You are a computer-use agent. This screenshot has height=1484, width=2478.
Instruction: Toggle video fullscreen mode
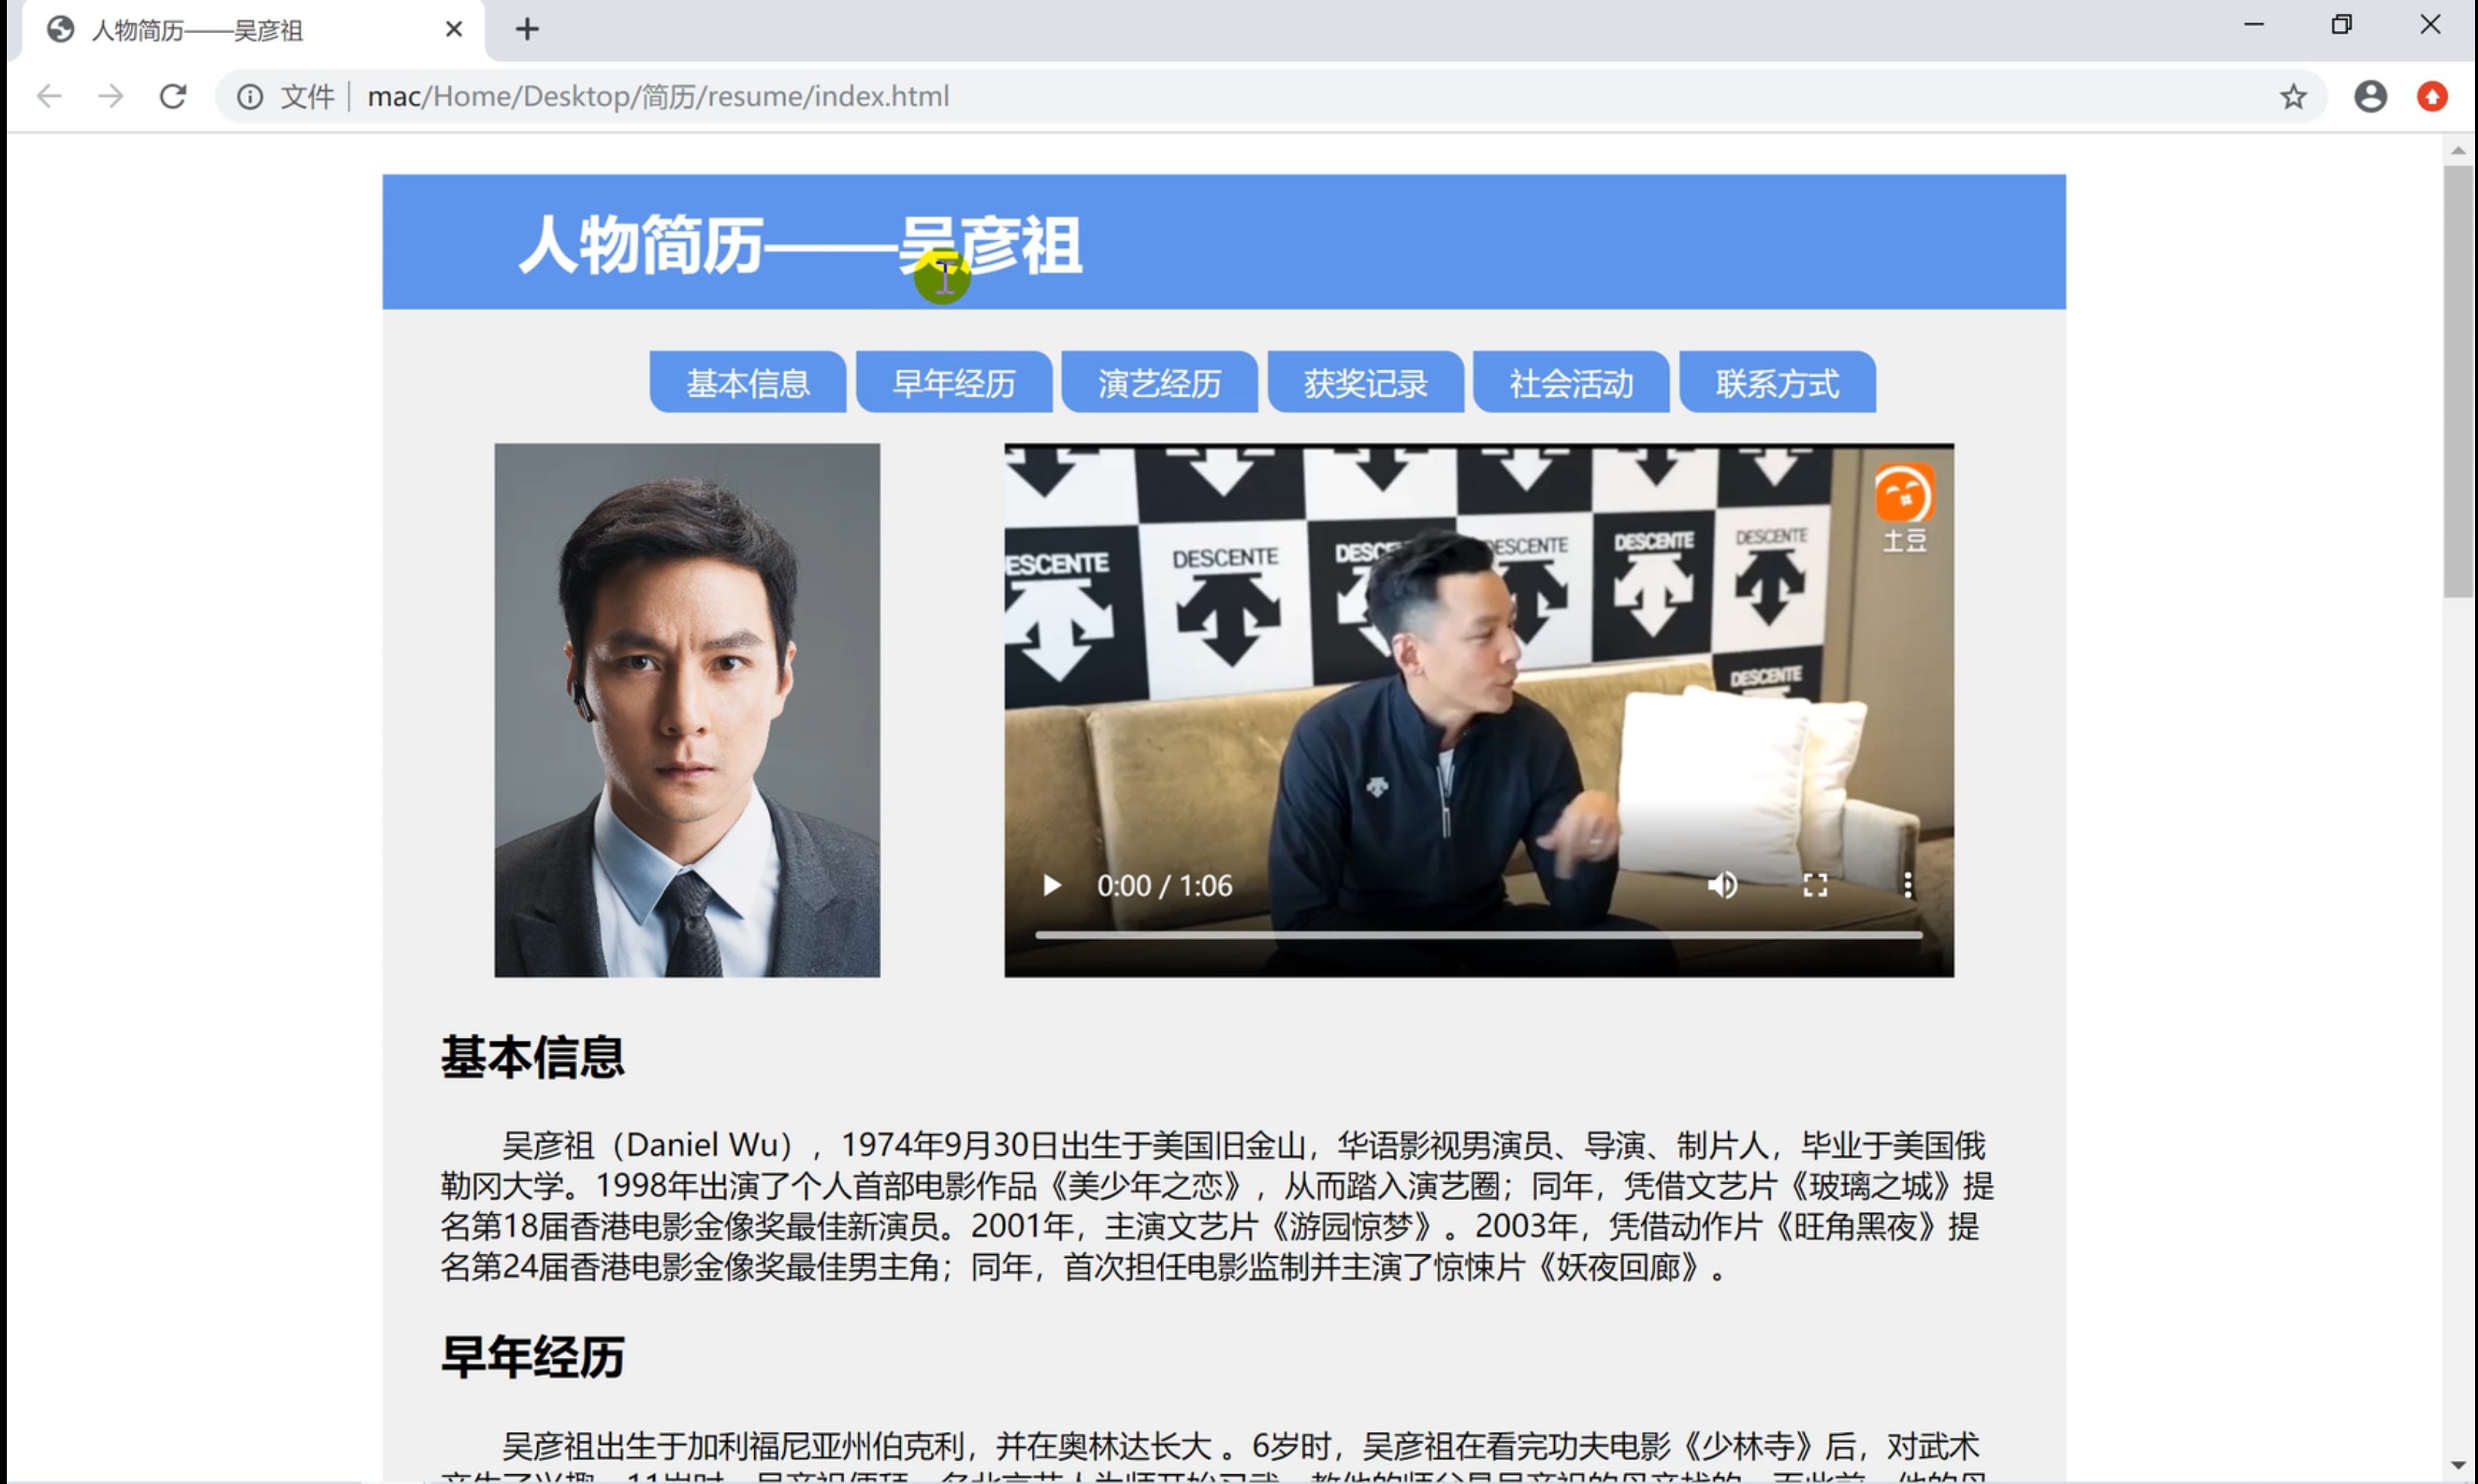tap(1815, 885)
